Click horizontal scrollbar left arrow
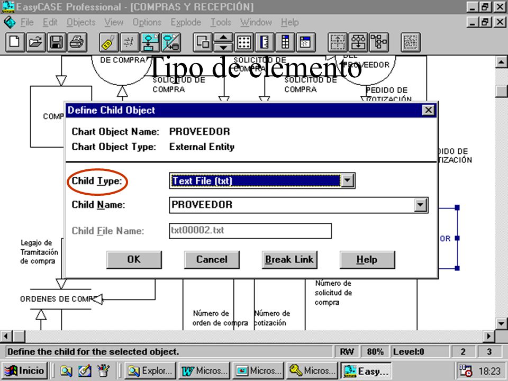 coord(6,337)
